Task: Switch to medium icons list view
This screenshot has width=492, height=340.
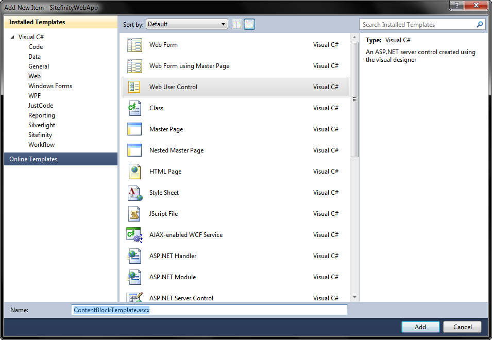Action: point(249,24)
